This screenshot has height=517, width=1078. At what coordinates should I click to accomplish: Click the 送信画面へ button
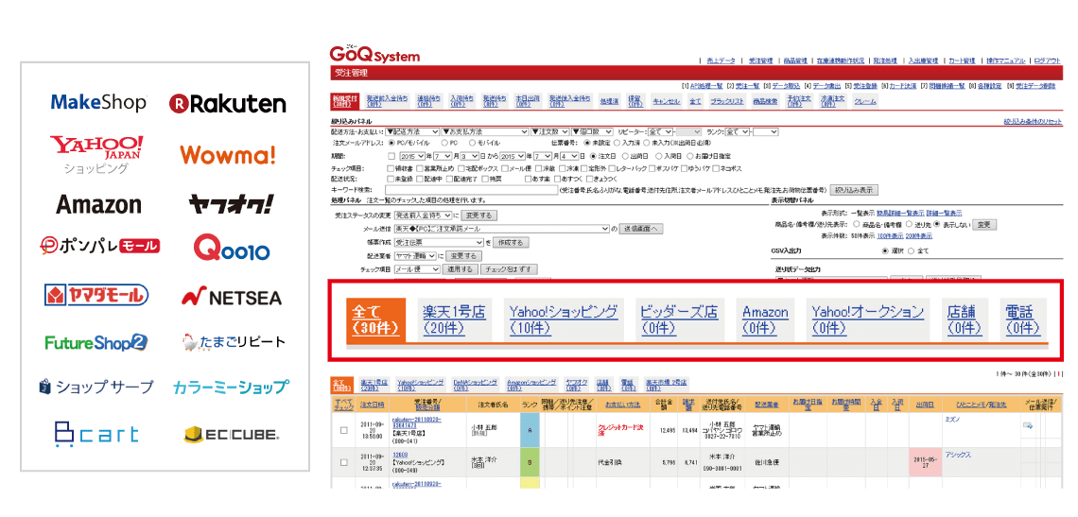coord(641,229)
